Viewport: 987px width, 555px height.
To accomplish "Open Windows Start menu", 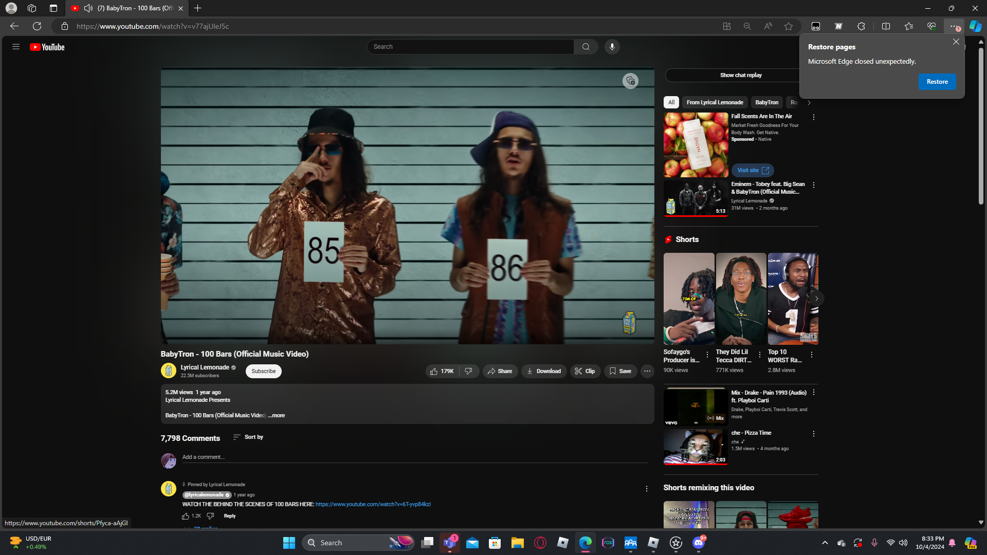I will coord(289,543).
